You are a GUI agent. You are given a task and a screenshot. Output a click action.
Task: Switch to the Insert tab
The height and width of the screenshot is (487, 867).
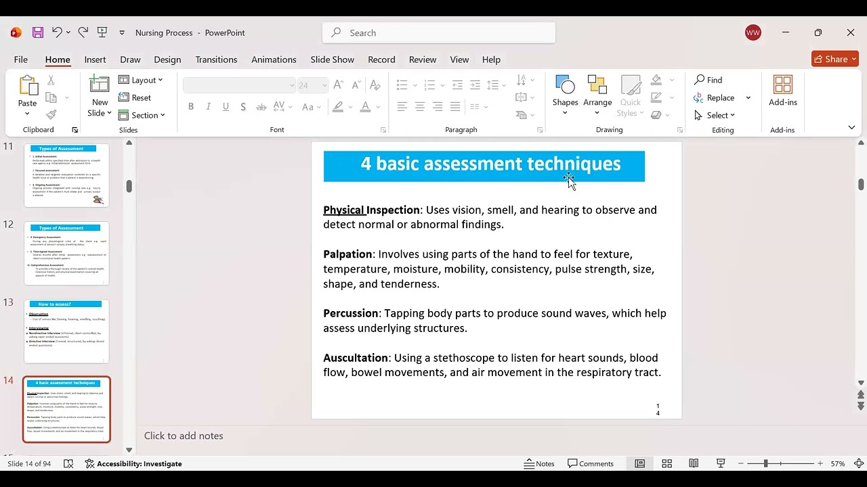[96, 60]
